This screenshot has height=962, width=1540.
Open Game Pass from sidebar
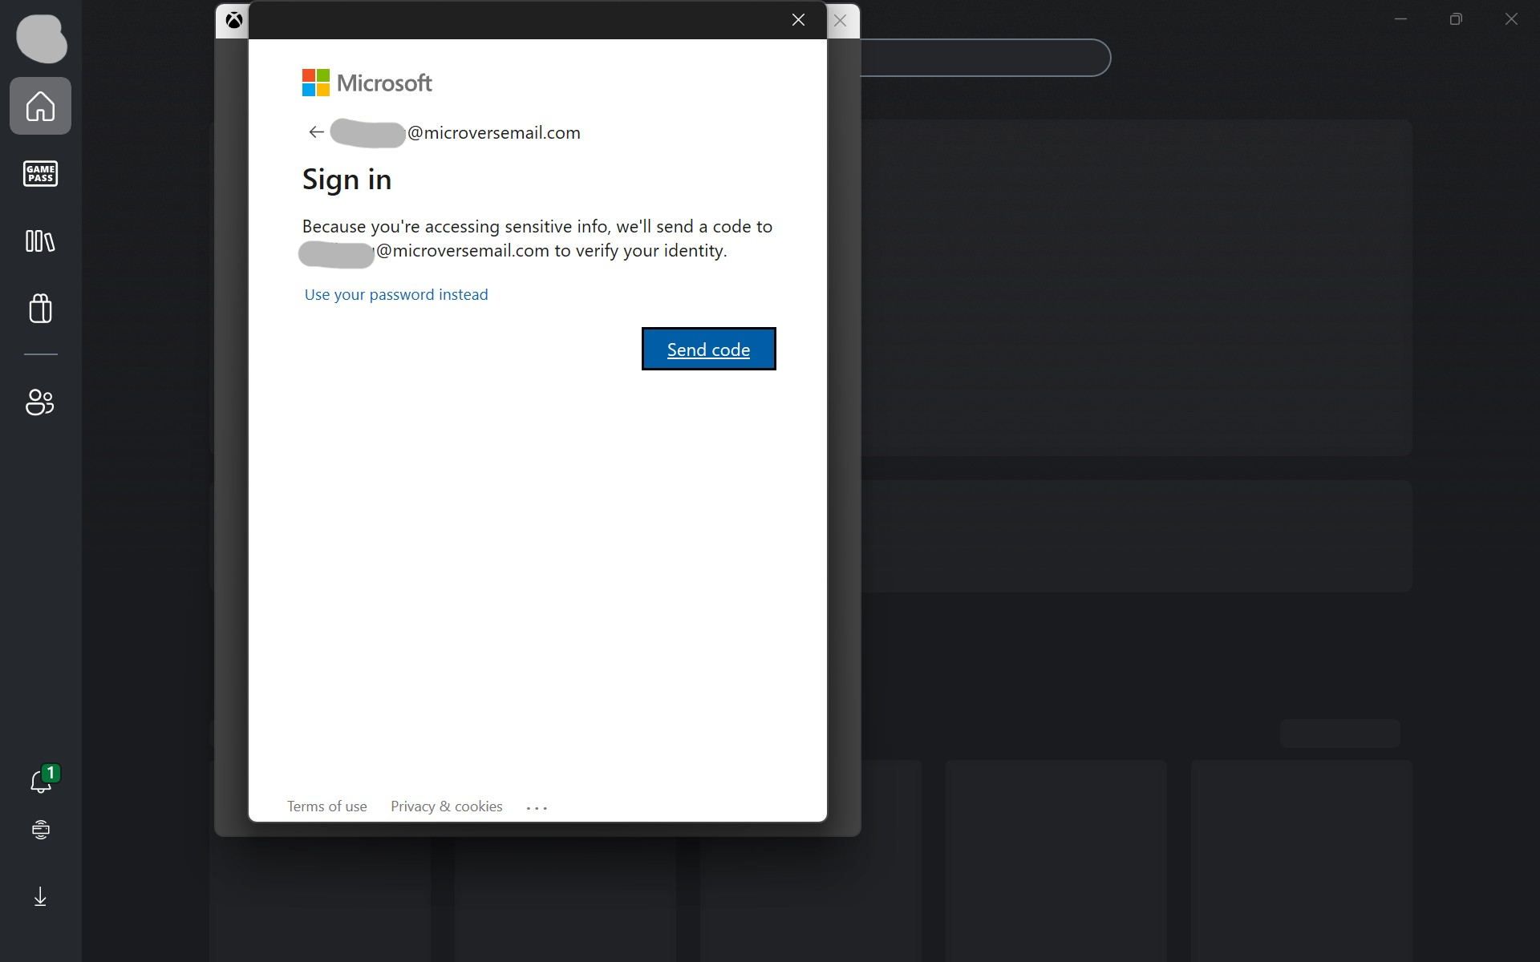pyautogui.click(x=40, y=173)
